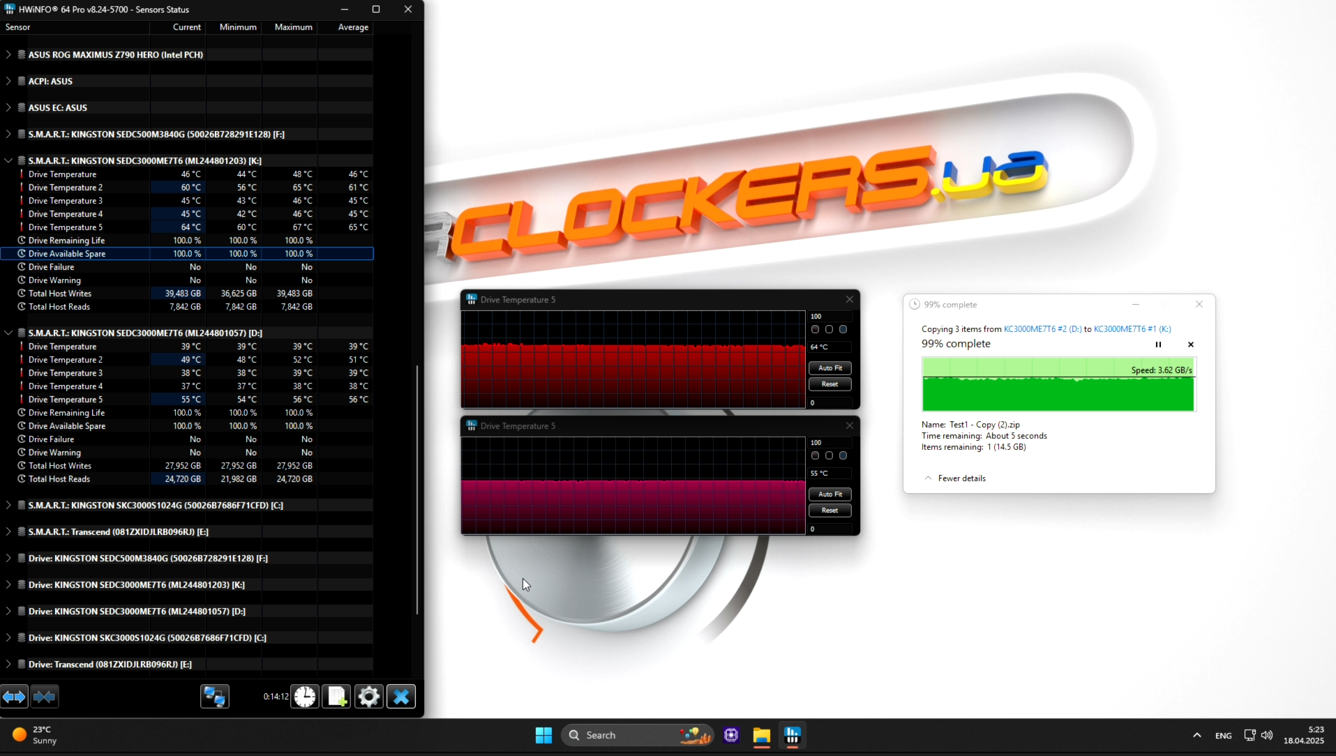Click the Maximum column header

[x=290, y=27]
